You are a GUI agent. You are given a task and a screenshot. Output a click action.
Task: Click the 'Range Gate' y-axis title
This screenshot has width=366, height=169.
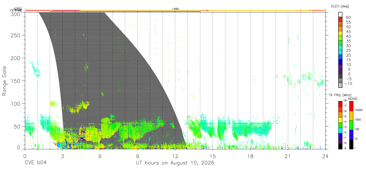(x=4, y=81)
